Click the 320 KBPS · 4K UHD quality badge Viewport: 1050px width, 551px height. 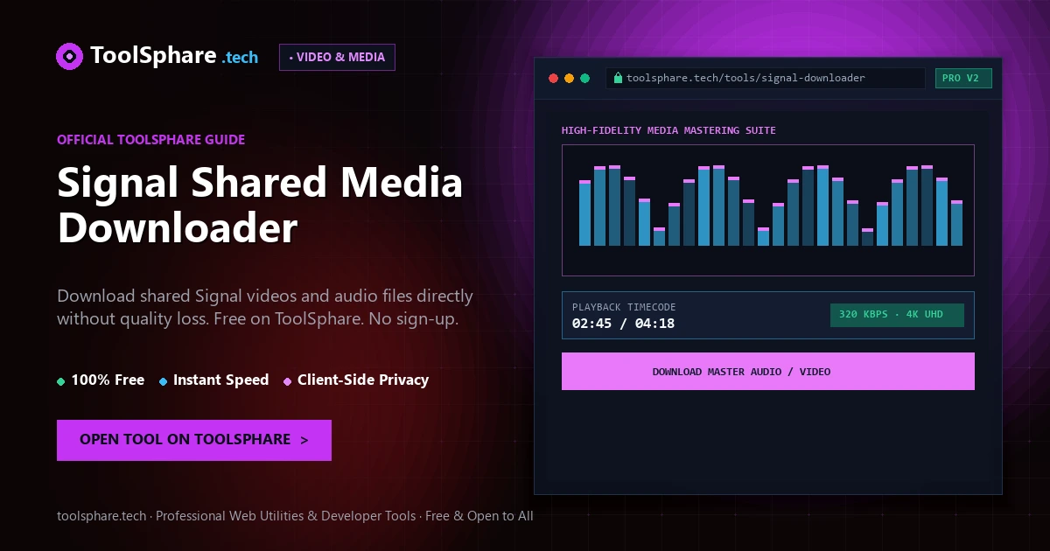pos(897,315)
